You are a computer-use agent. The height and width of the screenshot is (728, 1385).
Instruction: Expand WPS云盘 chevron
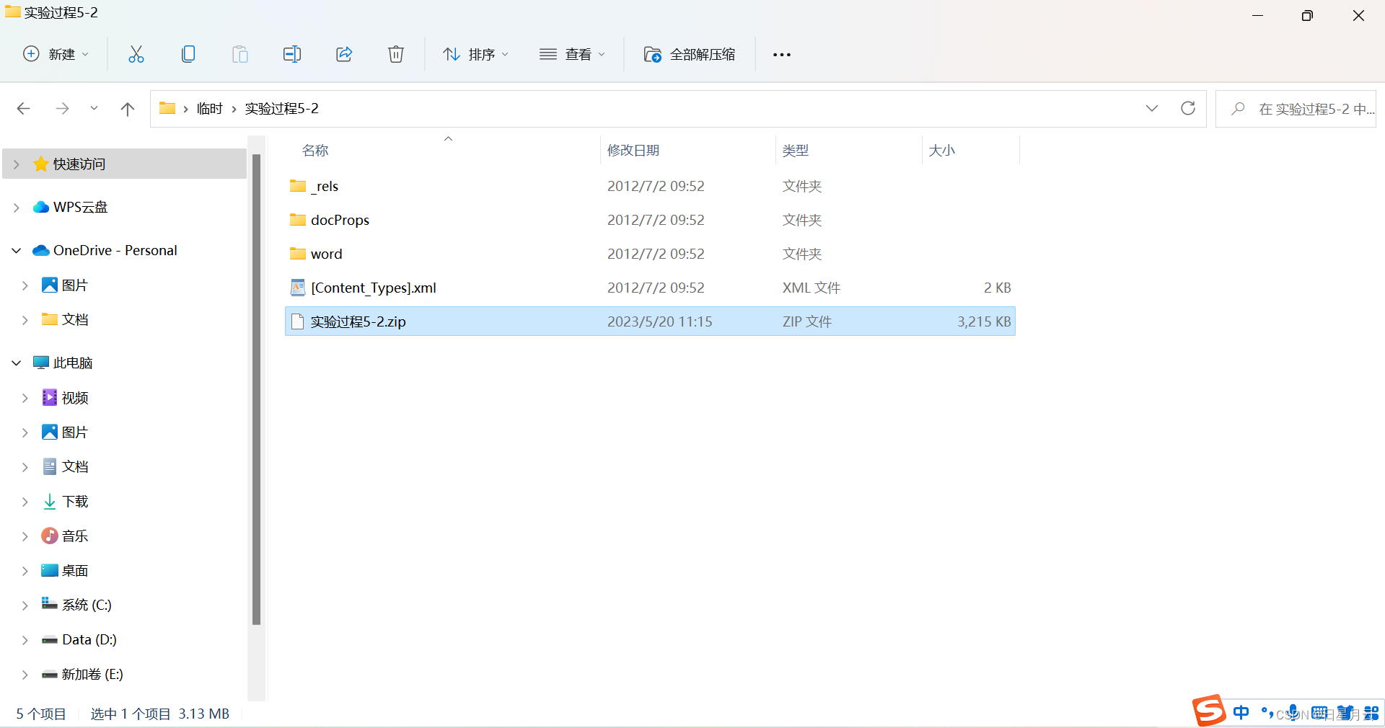[x=17, y=208]
